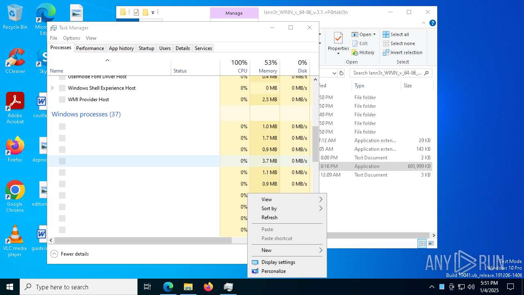
Task: Open Explorer help question mark icon
Action: [x=433, y=23]
